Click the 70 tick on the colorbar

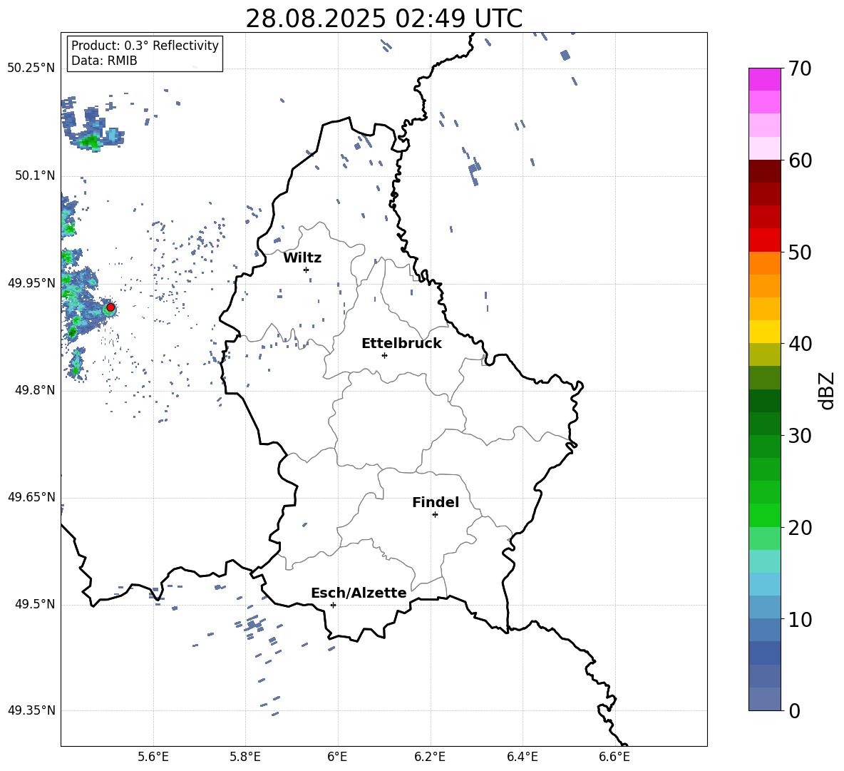point(800,68)
